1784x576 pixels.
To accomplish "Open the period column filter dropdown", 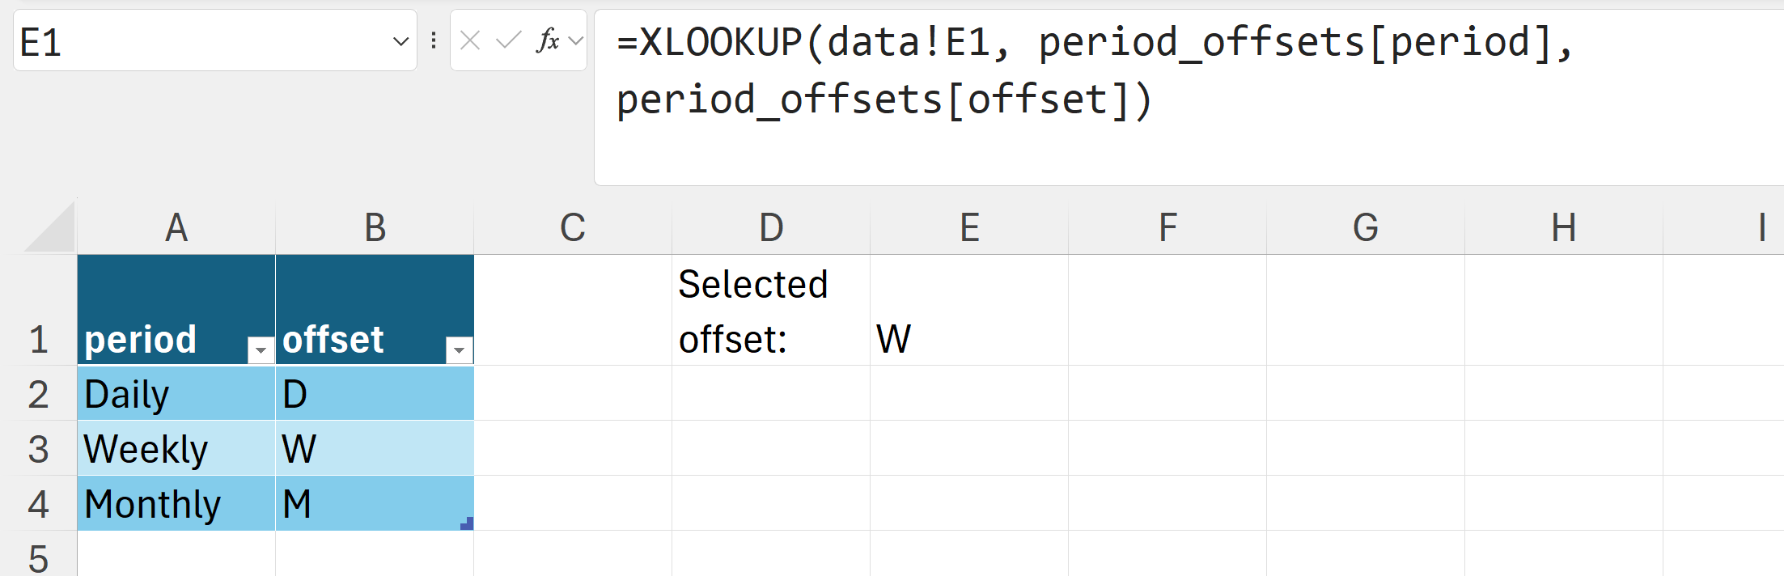I will pyautogui.click(x=261, y=349).
